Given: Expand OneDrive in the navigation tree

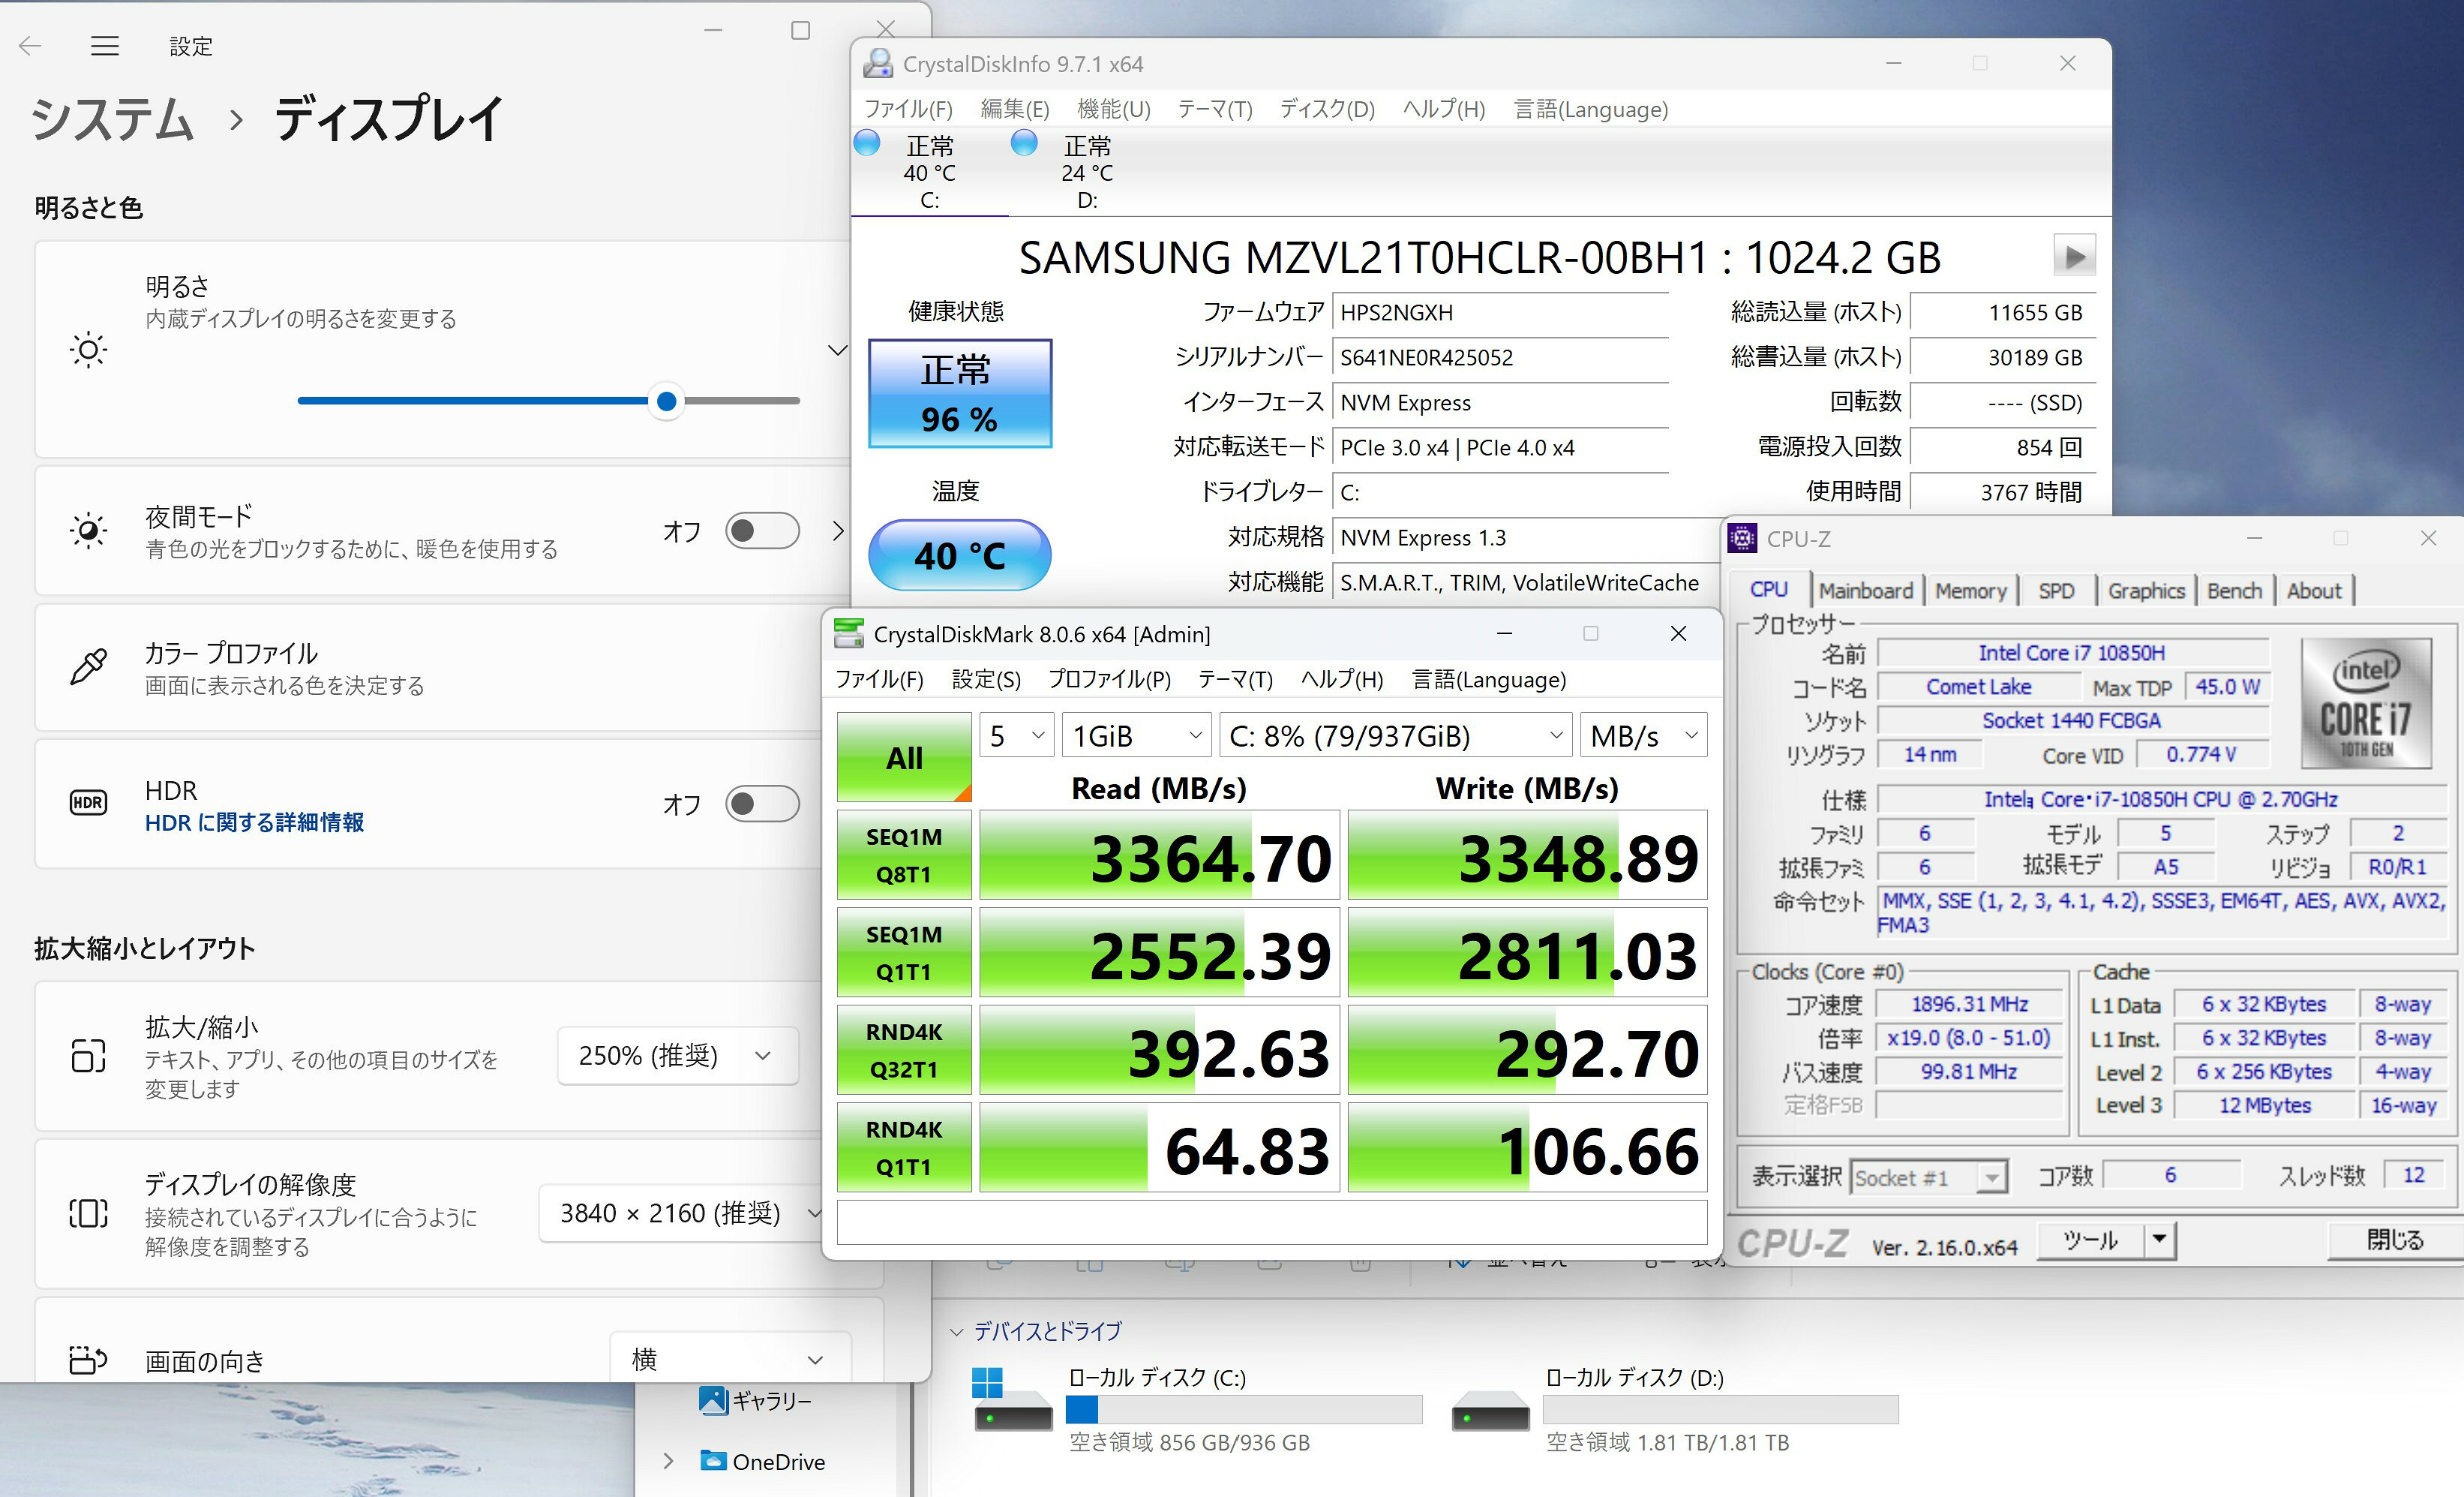Looking at the screenshot, I should [668, 1461].
